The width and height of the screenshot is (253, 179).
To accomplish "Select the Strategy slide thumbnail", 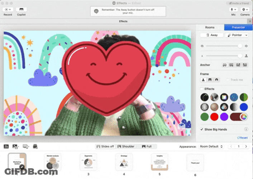I will coord(124,162).
